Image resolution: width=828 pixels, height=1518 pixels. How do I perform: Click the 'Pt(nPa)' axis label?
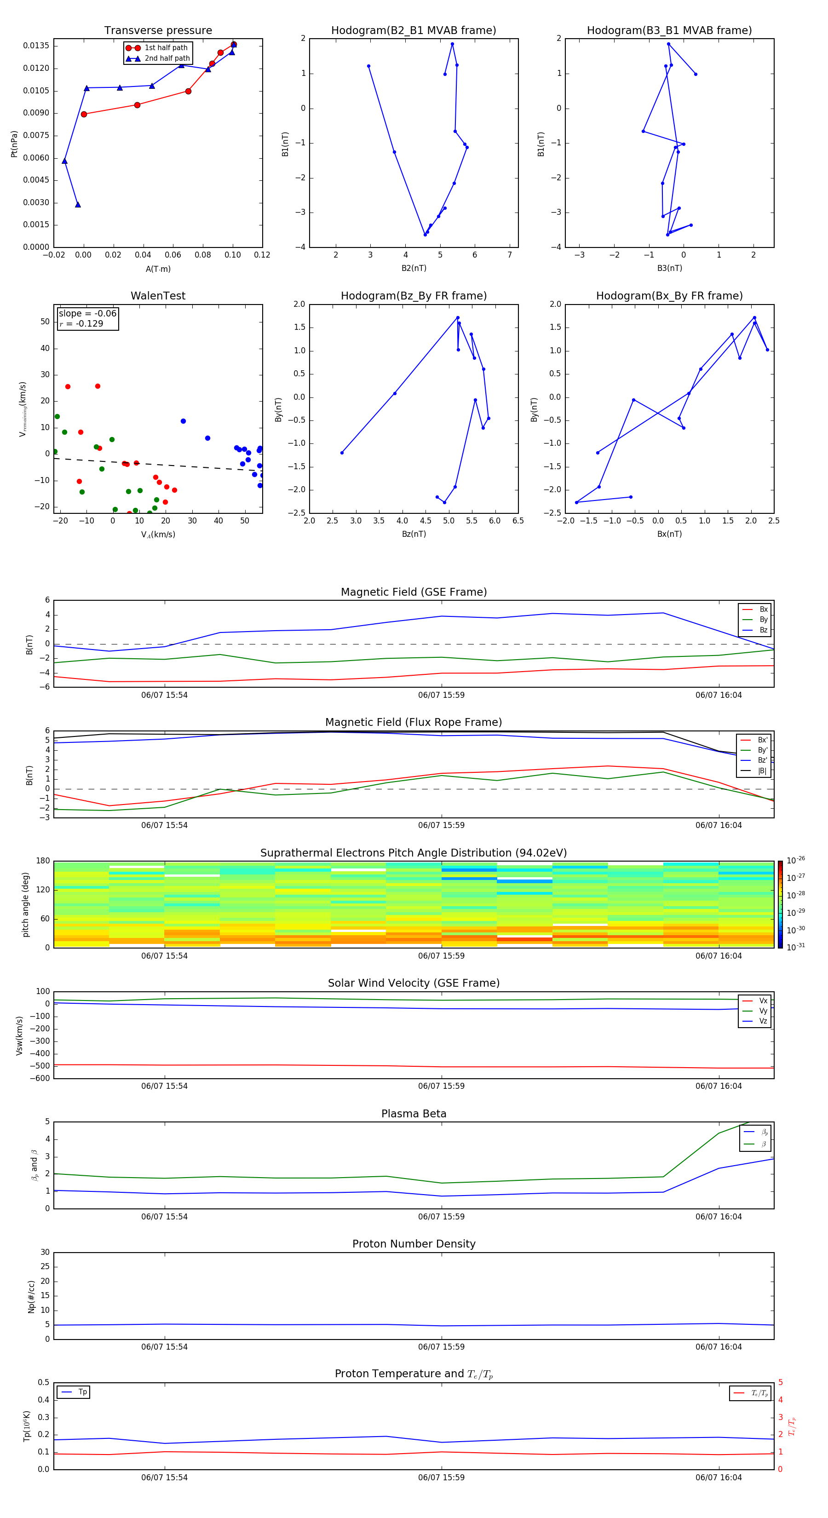tap(14, 144)
